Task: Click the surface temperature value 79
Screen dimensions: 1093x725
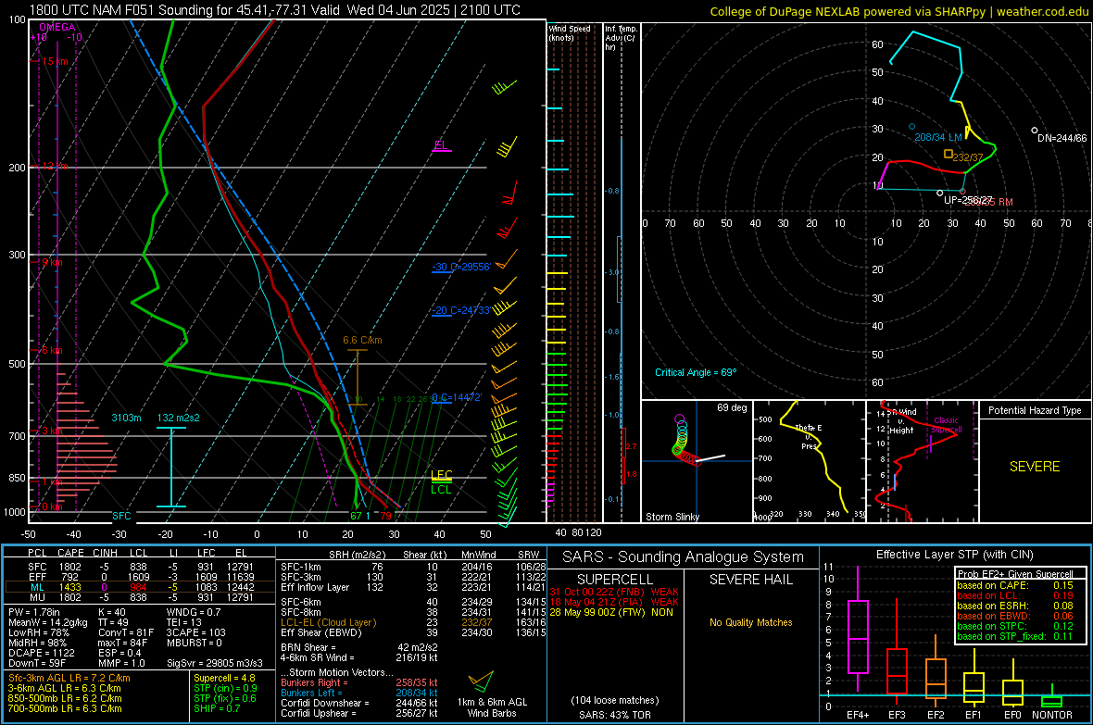Action: (x=385, y=516)
